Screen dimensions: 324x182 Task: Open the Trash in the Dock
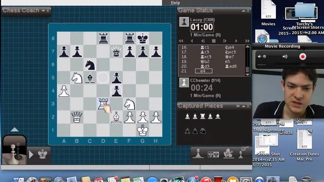click(x=306, y=179)
